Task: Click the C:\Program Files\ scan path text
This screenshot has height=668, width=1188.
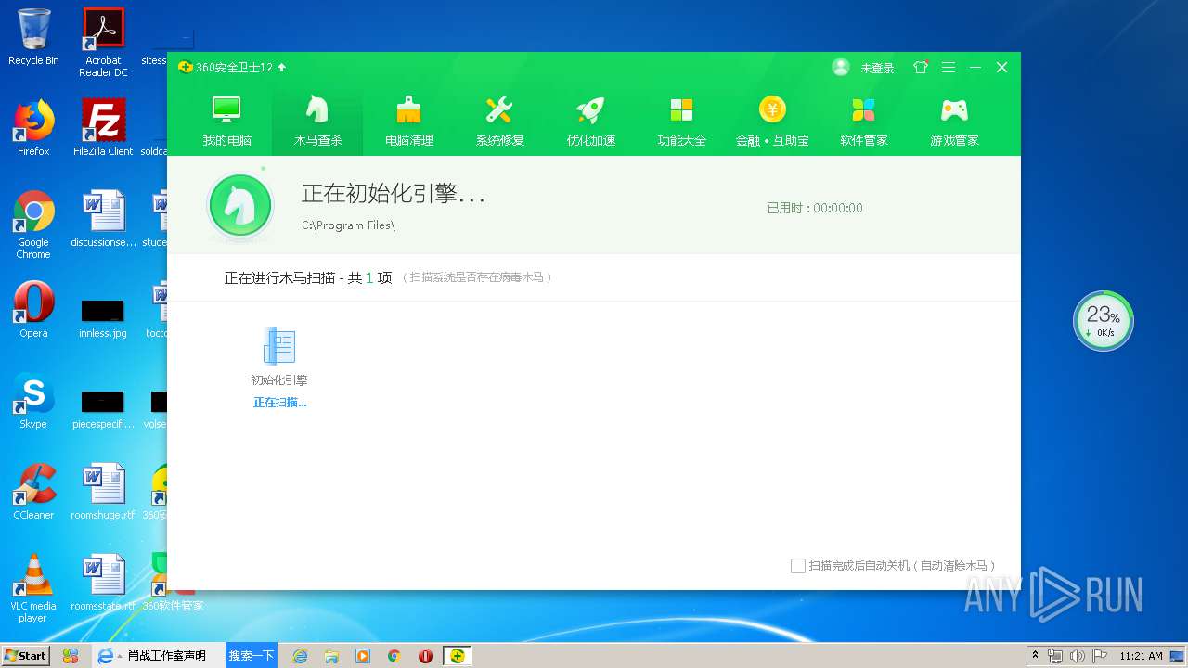Action: coord(348,225)
